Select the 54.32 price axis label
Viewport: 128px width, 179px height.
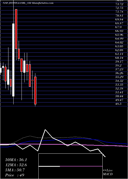119,81
